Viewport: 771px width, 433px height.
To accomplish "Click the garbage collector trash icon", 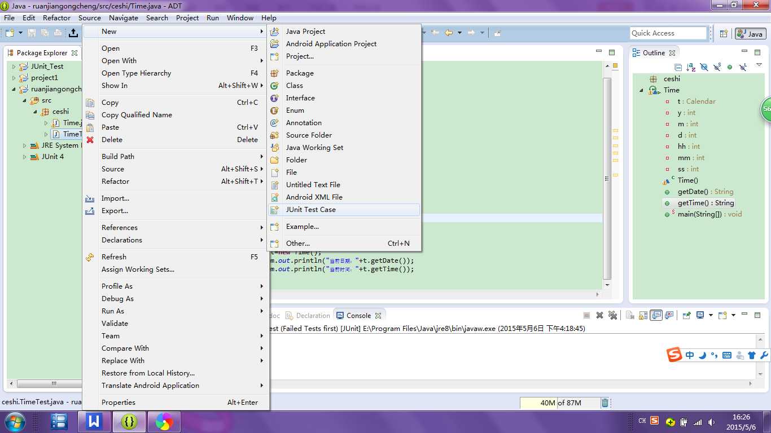I will pyautogui.click(x=605, y=403).
